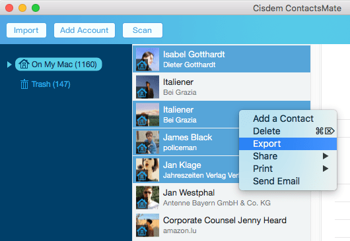Image resolution: width=350 pixels, height=241 pixels.
Task: Click house badge on Isabel Gotthardt's photo
Action: [142, 65]
